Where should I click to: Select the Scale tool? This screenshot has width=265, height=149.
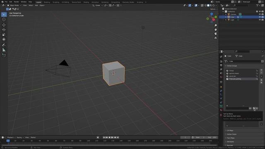(4, 35)
